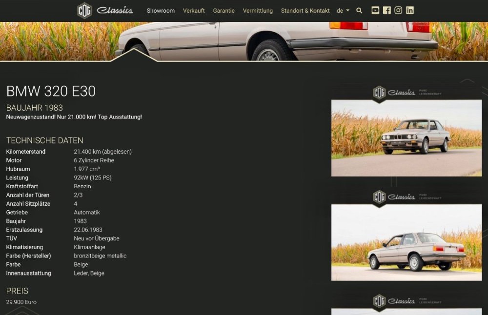Visit the YouTube channel icon
Screen dimensions: 488x315
375,10
